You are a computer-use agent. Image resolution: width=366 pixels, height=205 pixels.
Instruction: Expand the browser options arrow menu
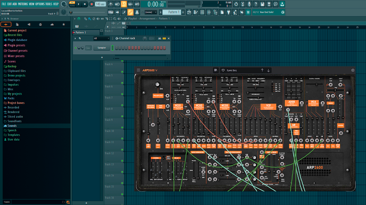(x=2, y=19)
